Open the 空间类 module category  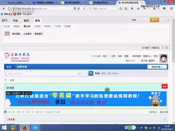67,26
